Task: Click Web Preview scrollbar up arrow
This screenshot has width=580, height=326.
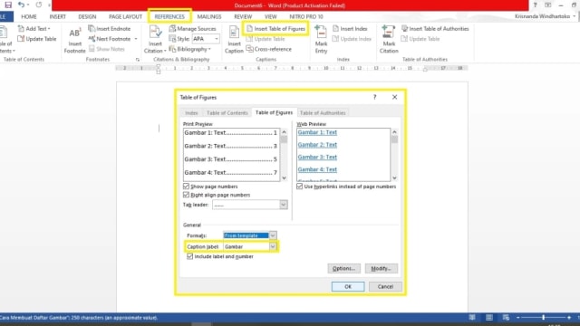Action: click(394, 132)
